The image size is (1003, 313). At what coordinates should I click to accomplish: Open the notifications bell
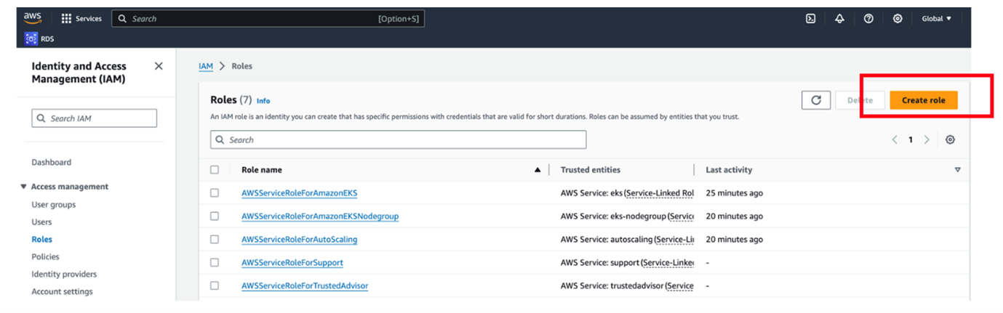(x=839, y=19)
